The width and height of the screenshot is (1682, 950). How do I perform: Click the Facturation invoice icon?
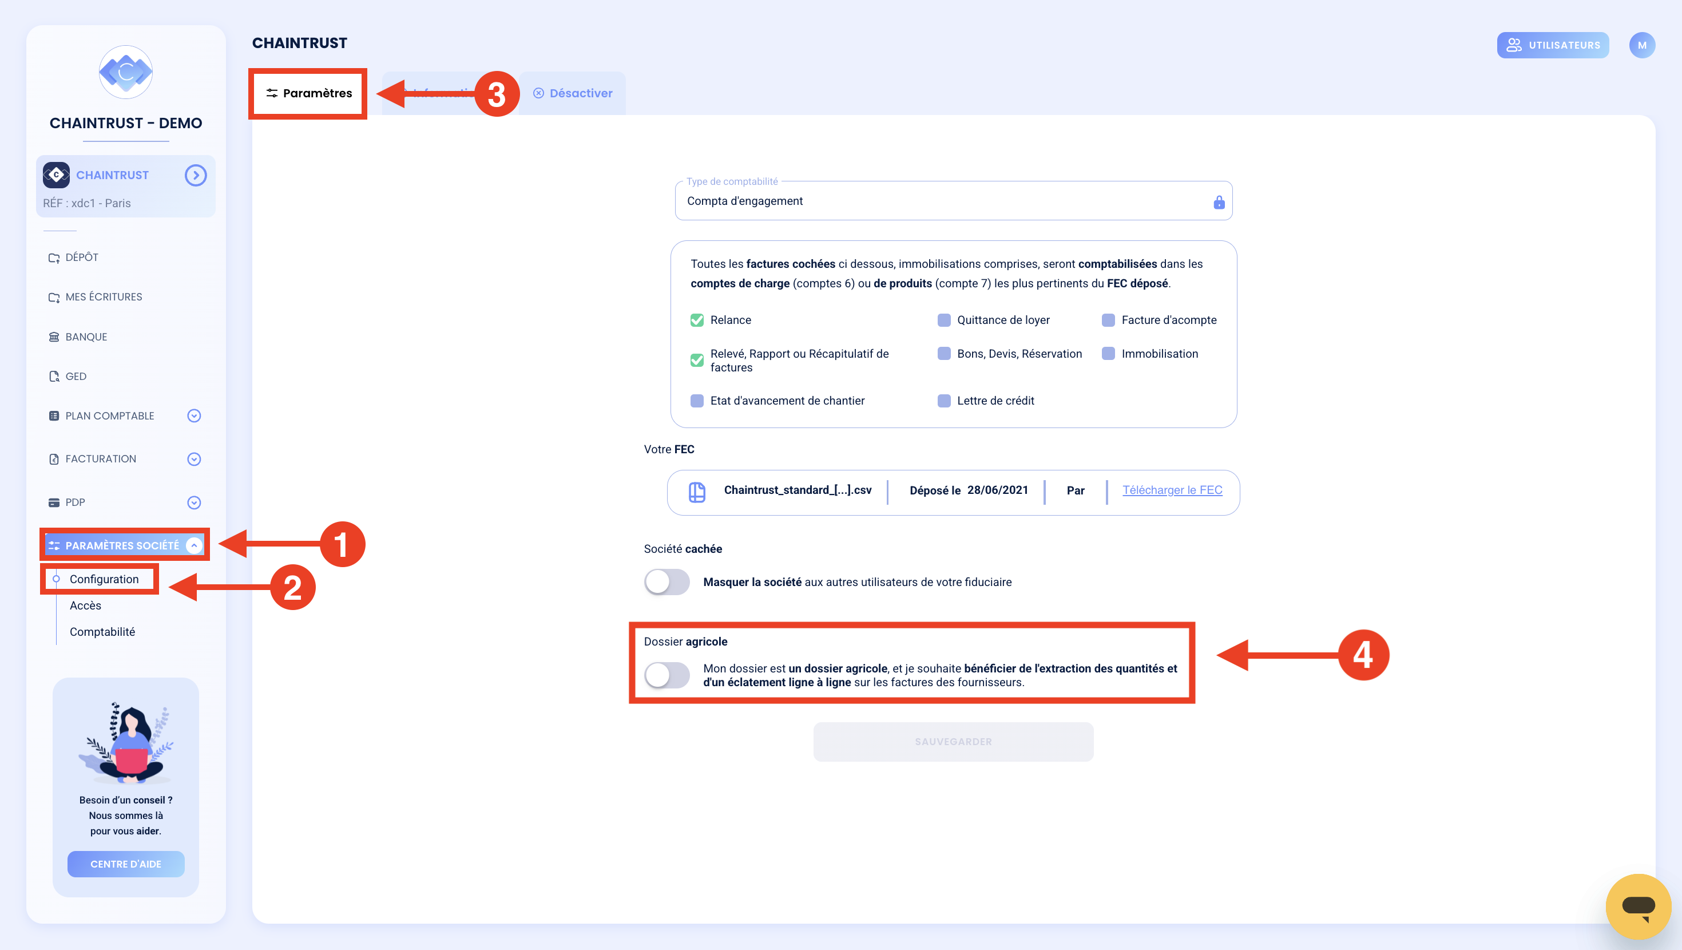pyautogui.click(x=54, y=460)
